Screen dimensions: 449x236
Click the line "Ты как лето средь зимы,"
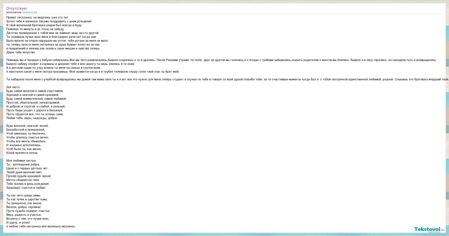click(23, 195)
